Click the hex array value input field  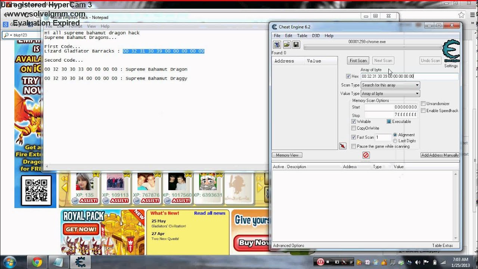pyautogui.click(x=409, y=76)
